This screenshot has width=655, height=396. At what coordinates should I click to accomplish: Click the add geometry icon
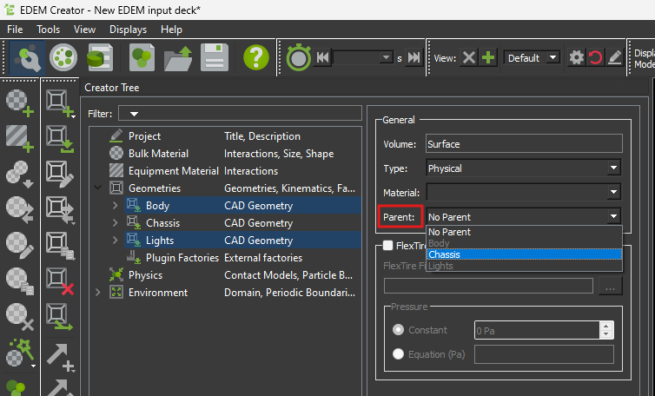60,102
